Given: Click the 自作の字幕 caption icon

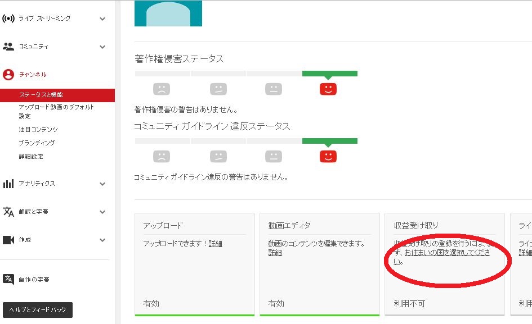Looking at the screenshot, I should (8, 279).
